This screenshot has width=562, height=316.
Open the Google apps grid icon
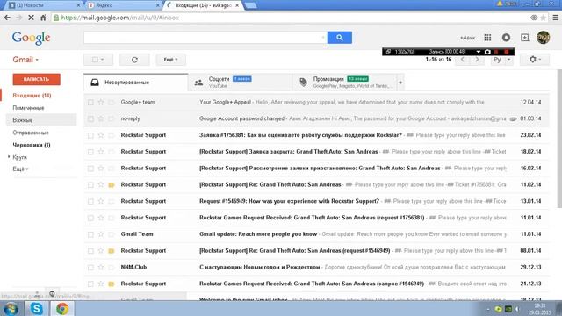(487, 38)
